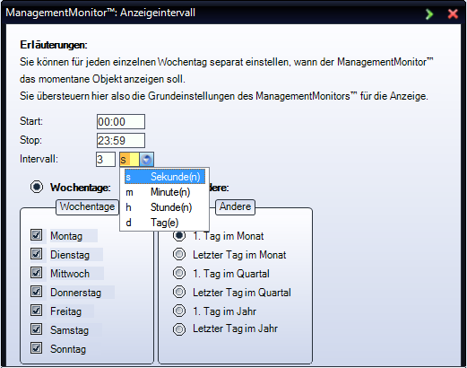The height and width of the screenshot is (368, 467).
Task: Uncheck the Dienstag checkbox
Action: (36, 254)
